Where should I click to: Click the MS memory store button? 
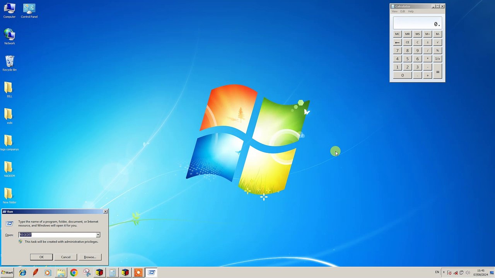[417, 34]
